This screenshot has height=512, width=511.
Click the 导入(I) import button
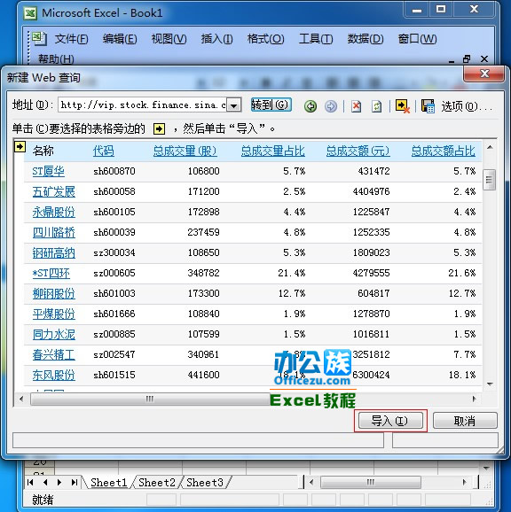390,420
